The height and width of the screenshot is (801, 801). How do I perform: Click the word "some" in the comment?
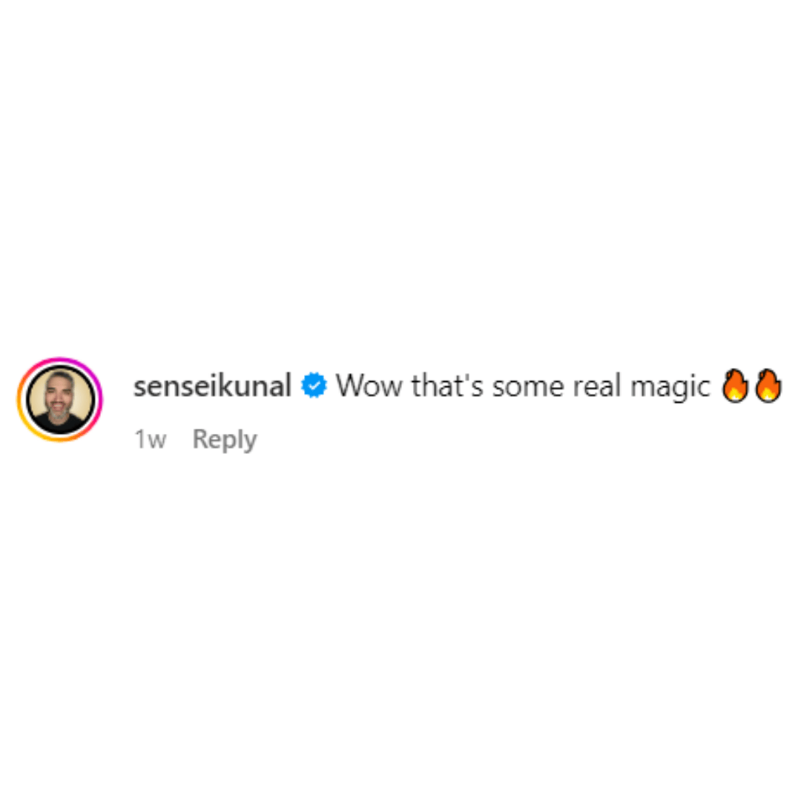pos(528,387)
